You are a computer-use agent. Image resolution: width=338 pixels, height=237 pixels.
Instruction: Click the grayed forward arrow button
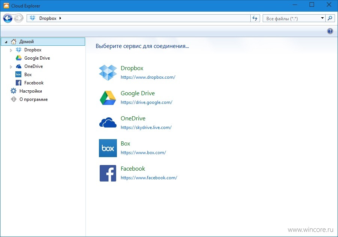(18, 18)
